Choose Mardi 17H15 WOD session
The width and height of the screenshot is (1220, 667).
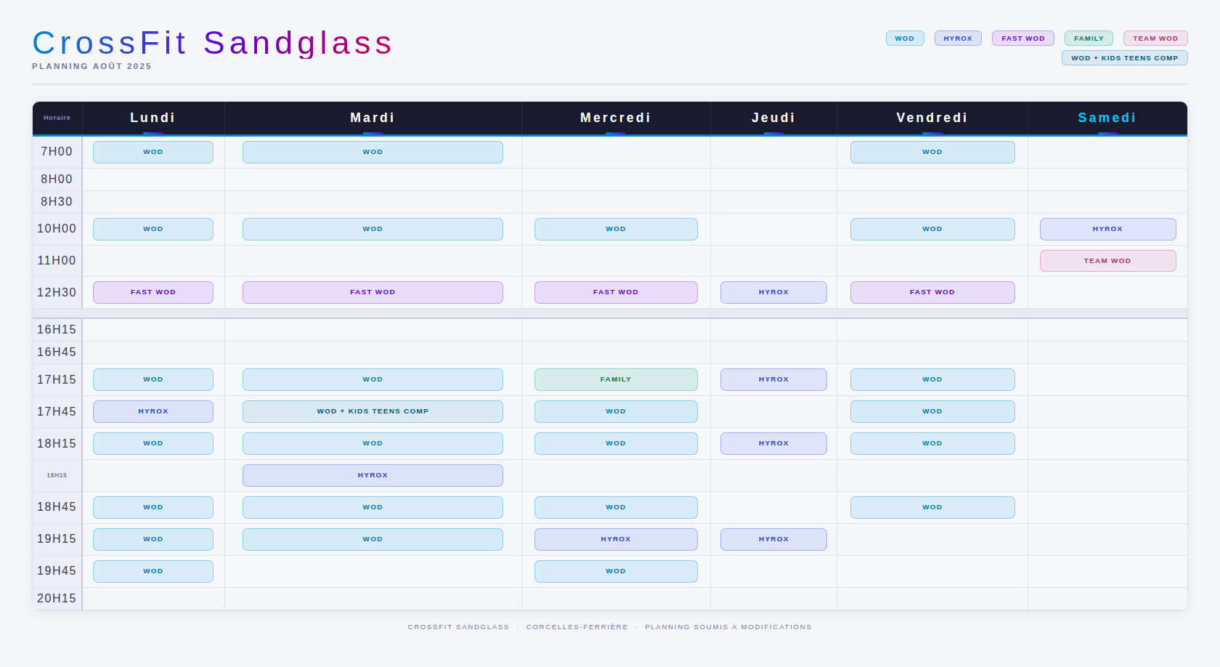pyautogui.click(x=373, y=380)
